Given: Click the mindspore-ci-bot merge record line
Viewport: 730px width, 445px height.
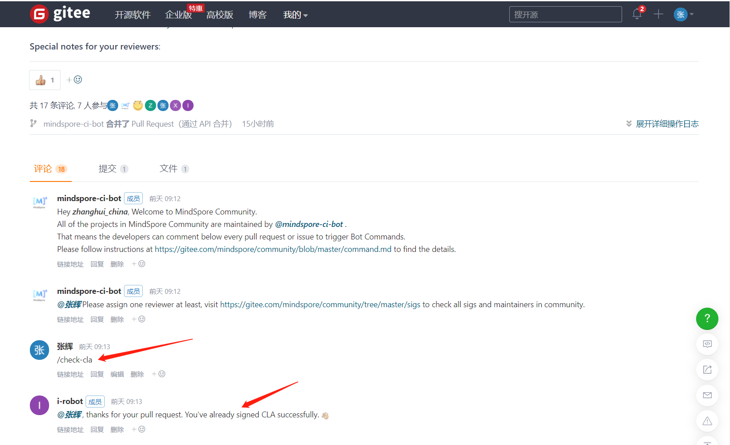Looking at the screenshot, I should tap(152, 124).
